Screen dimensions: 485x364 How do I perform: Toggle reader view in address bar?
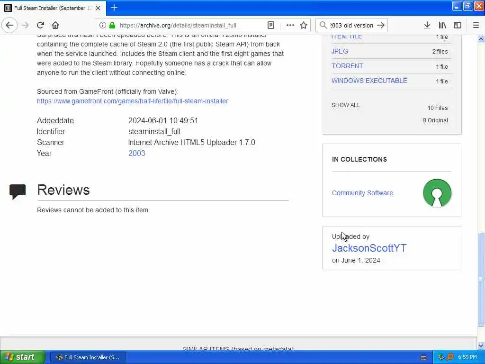(x=271, y=25)
